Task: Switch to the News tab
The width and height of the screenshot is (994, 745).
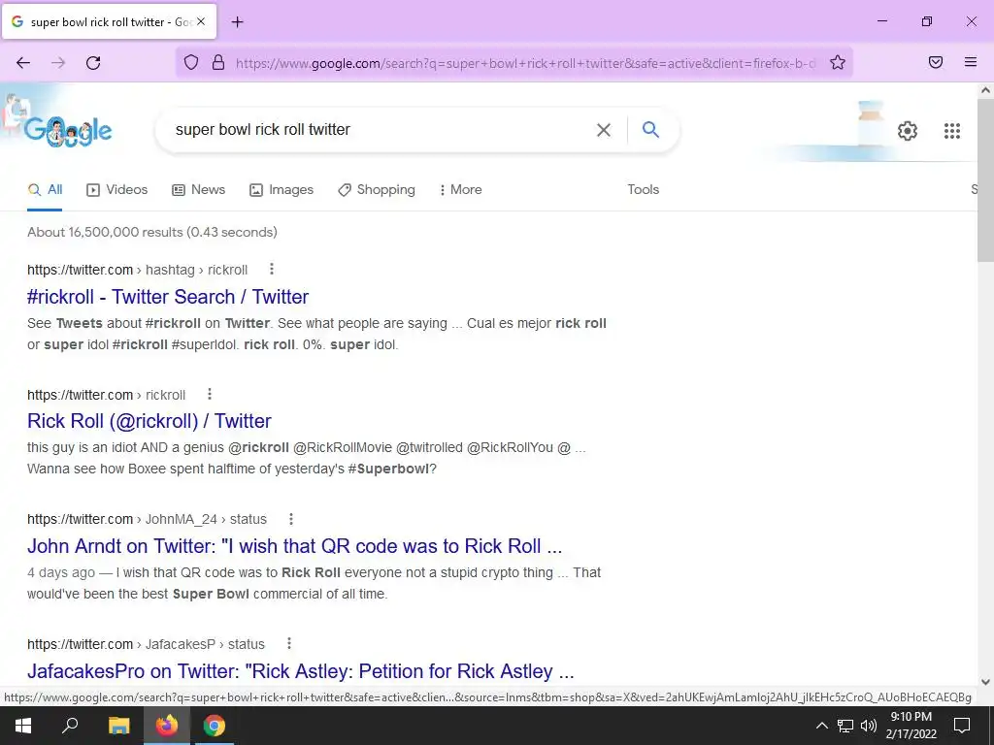Action: [x=198, y=189]
